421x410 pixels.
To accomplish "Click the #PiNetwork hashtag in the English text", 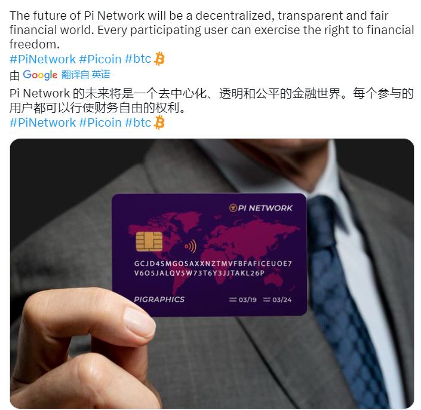I will (42, 59).
